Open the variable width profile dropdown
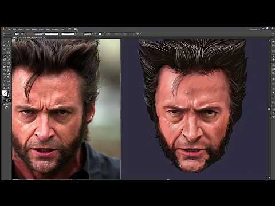 point(52,34)
